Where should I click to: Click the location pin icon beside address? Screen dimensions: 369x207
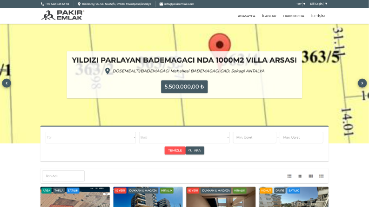click(79, 4)
